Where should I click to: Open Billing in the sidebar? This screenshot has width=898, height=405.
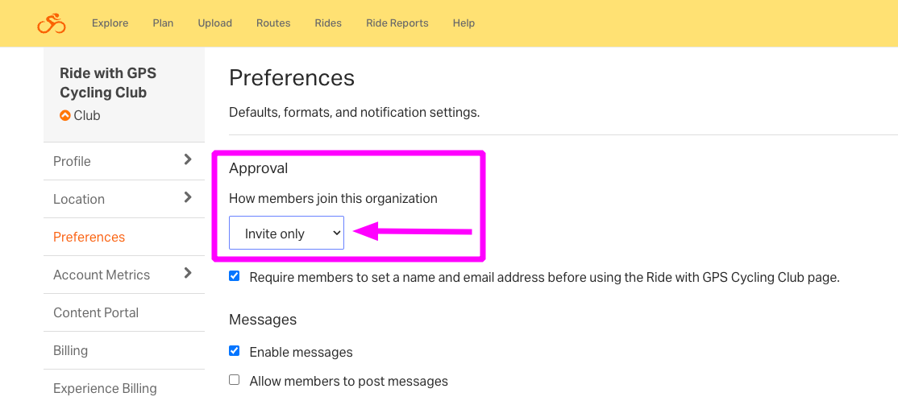click(x=70, y=350)
